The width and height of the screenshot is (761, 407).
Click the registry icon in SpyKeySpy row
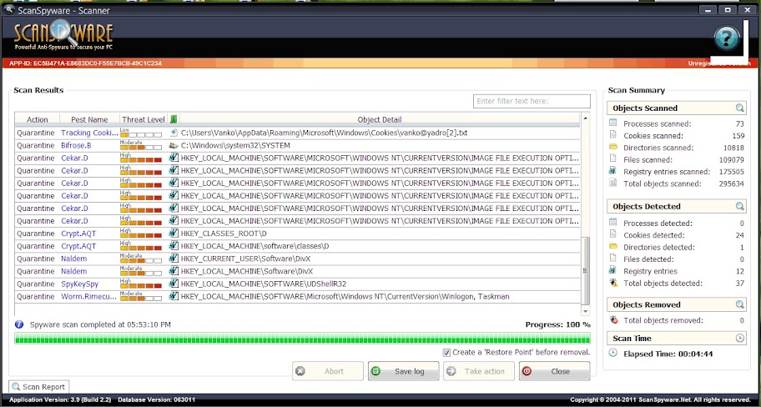pyautogui.click(x=174, y=284)
